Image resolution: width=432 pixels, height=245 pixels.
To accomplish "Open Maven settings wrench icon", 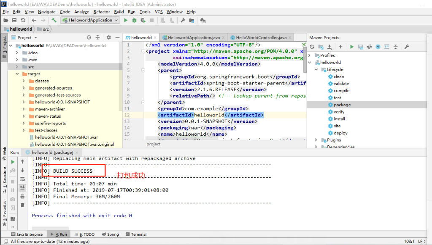I will click(407, 47).
